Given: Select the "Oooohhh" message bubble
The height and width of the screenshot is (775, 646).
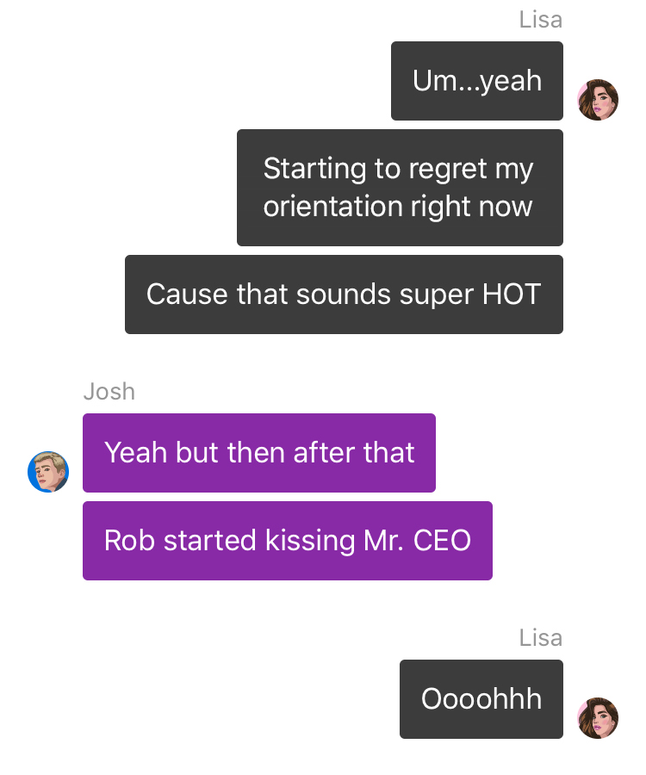Looking at the screenshot, I should point(481,699).
